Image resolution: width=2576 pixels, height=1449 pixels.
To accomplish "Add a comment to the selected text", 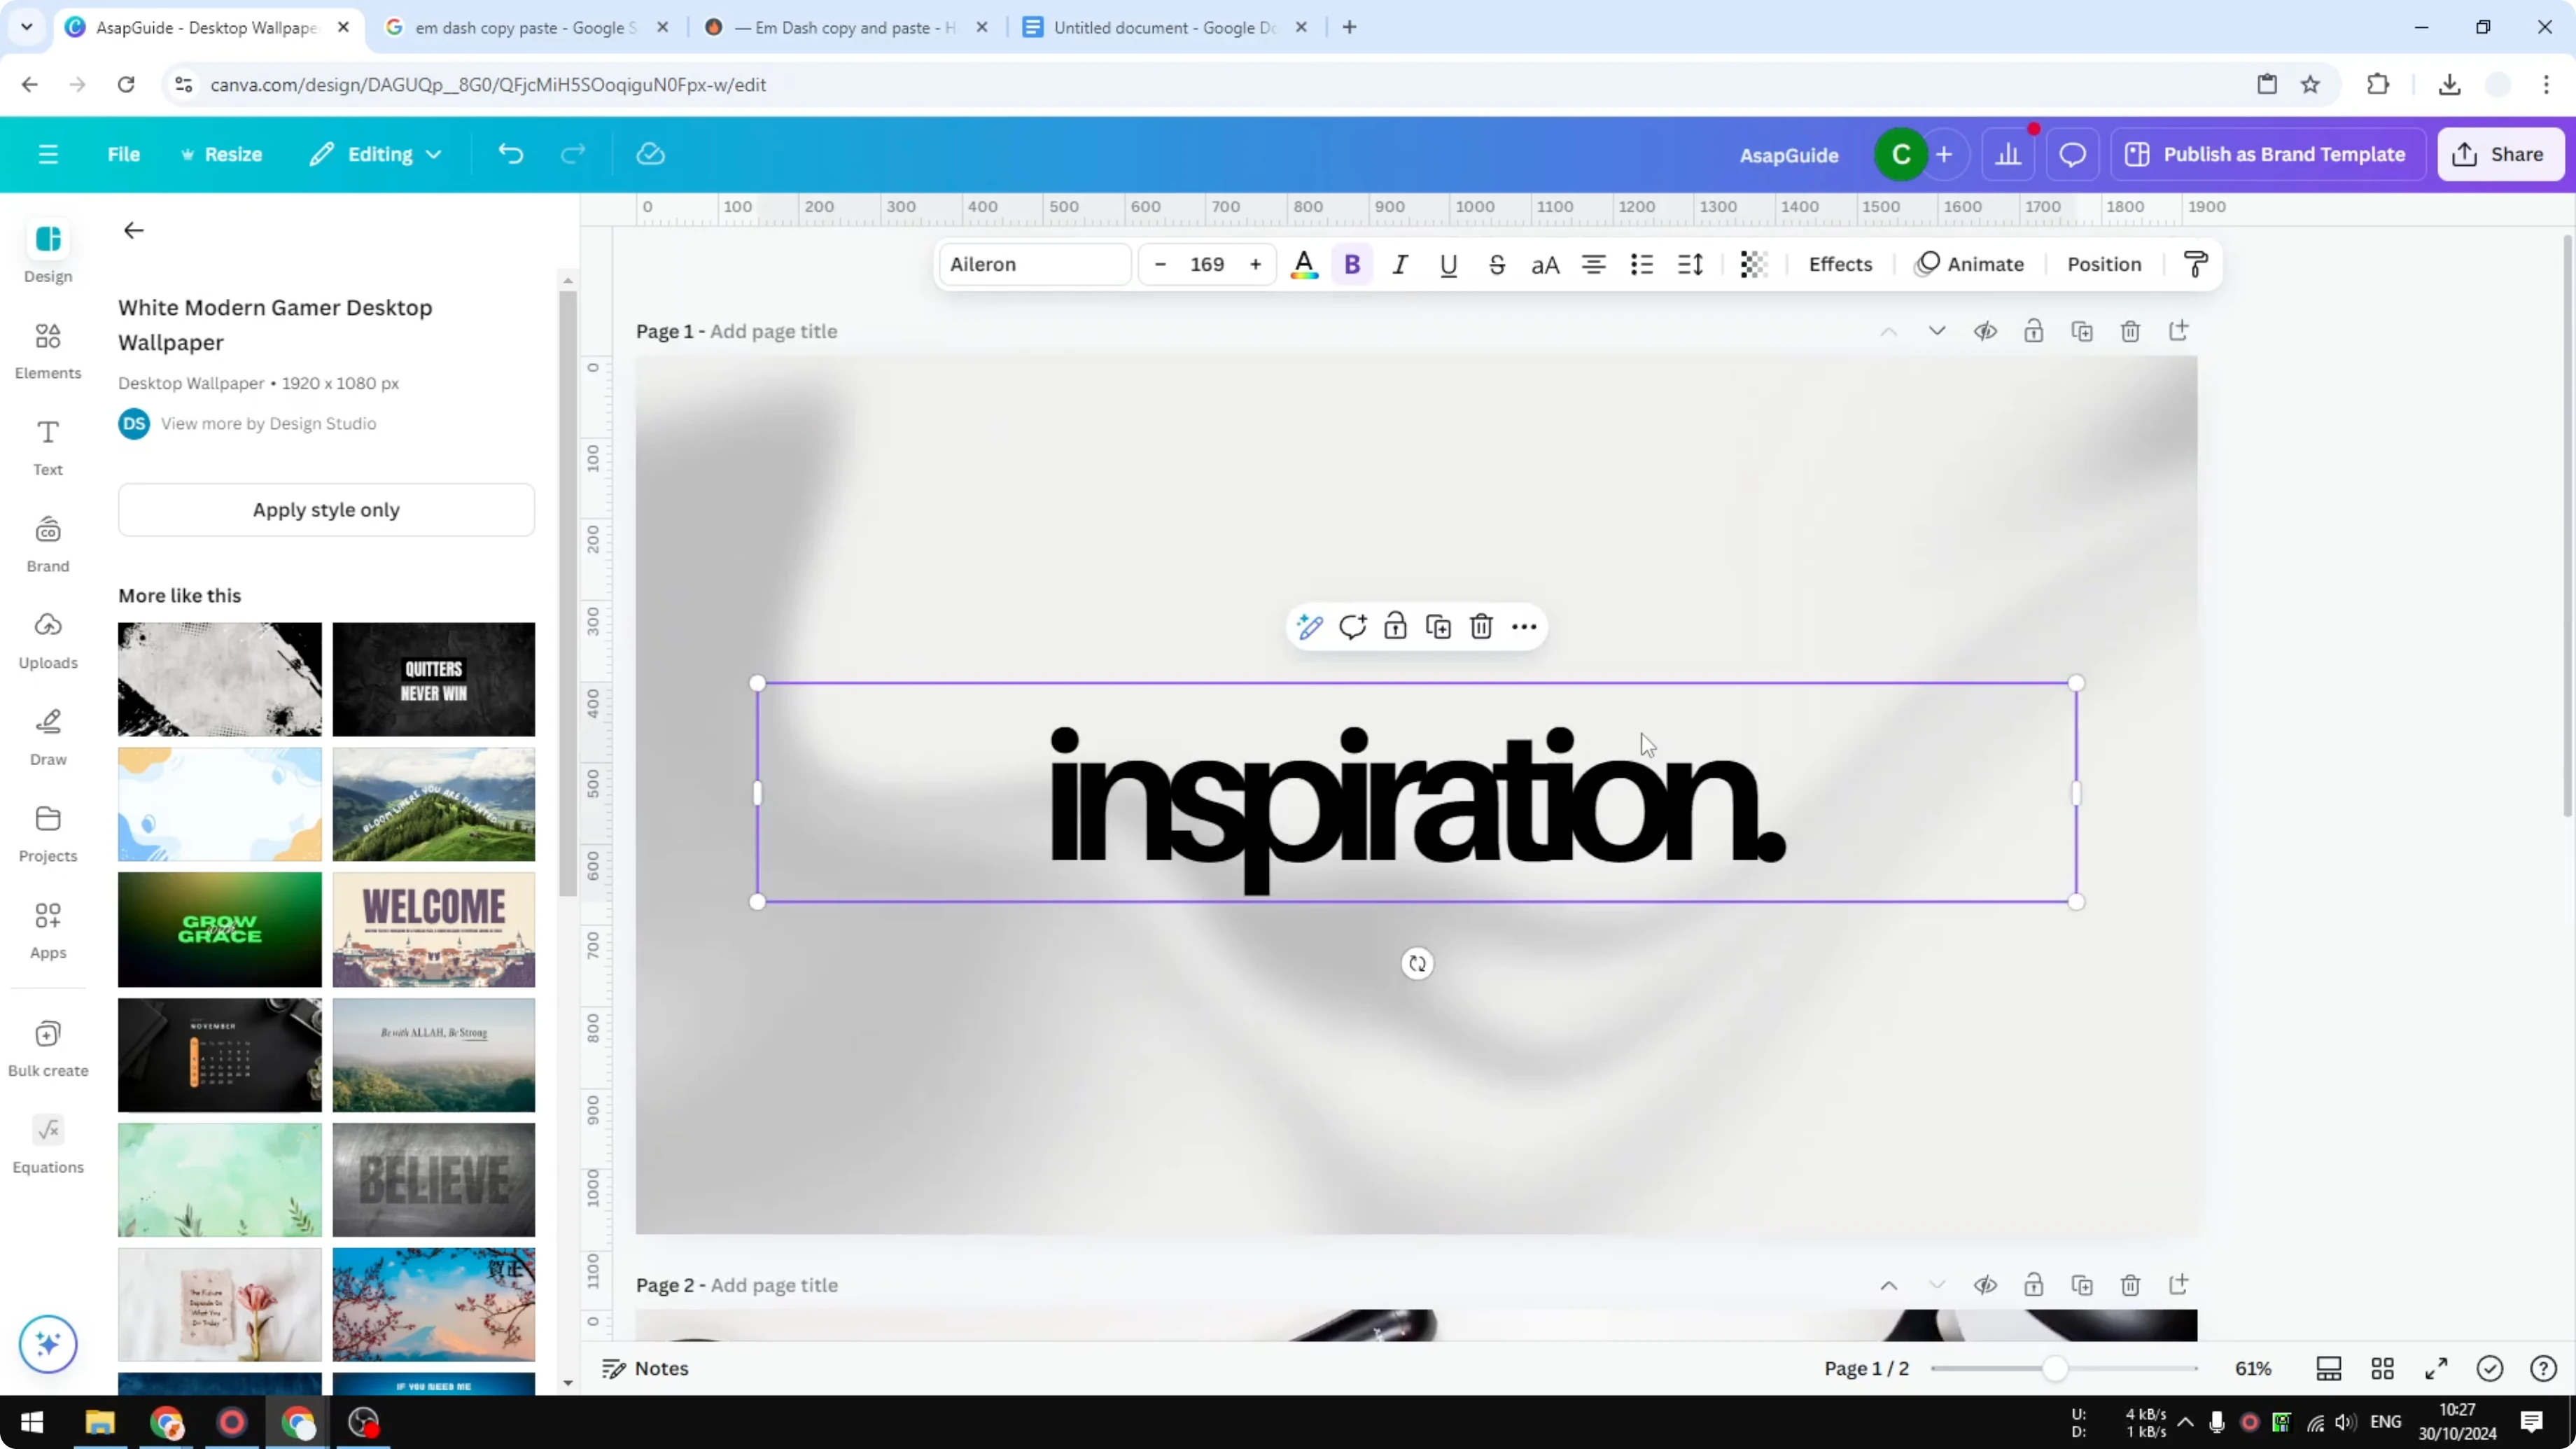I will pos(1353,626).
